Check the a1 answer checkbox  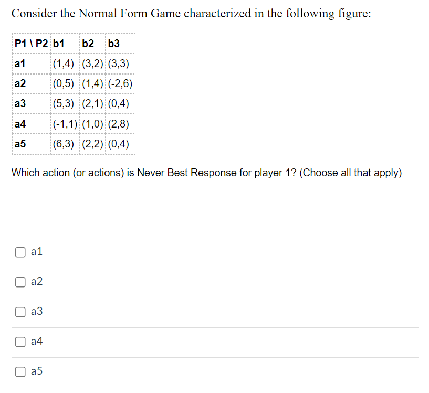coord(20,252)
